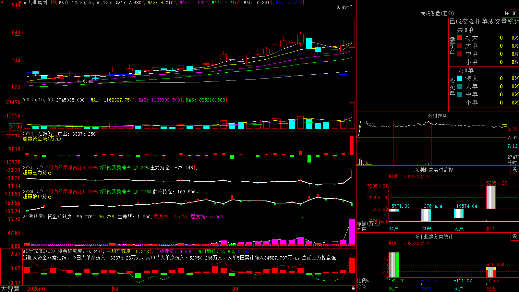Click the 02 month marker on time axis
Screen dimensions: 519x292
(x=115, y=289)
